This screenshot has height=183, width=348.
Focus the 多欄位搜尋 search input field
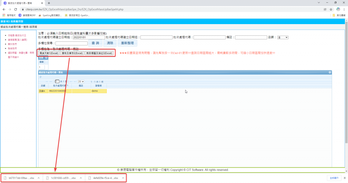pos(71,43)
